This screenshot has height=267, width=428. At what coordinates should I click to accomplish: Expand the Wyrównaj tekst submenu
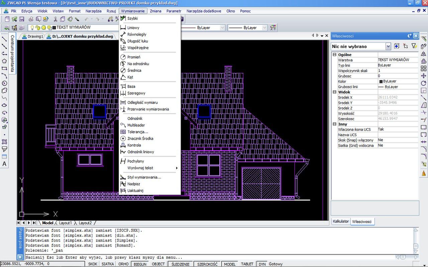pos(149,168)
